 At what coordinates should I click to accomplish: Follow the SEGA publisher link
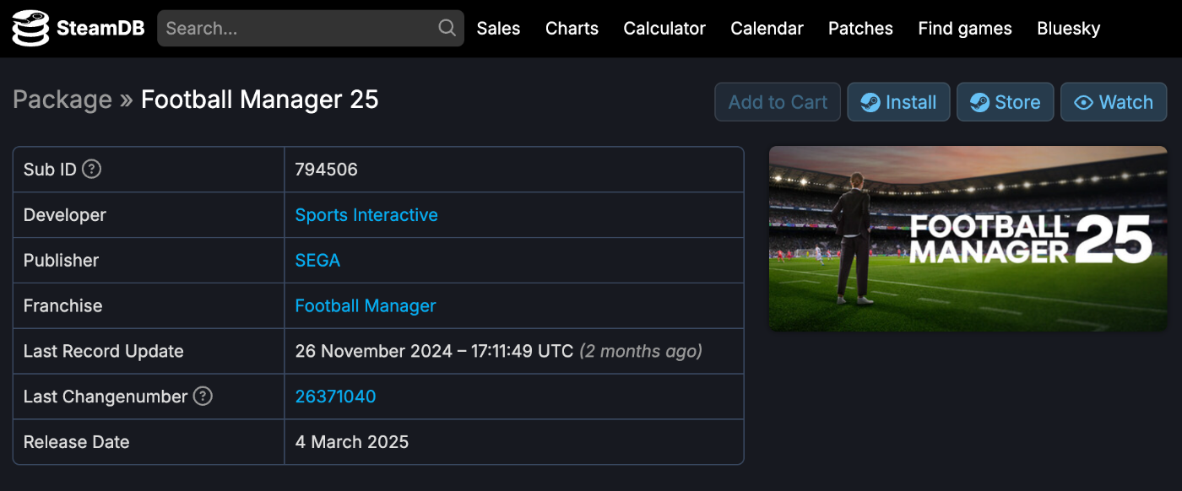click(317, 261)
